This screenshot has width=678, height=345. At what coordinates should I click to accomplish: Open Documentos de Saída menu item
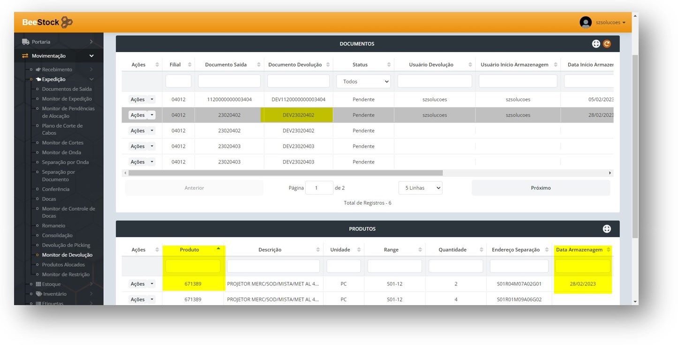point(67,89)
